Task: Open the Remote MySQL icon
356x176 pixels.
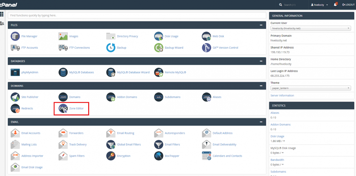Action: pyautogui.click(x=159, y=72)
